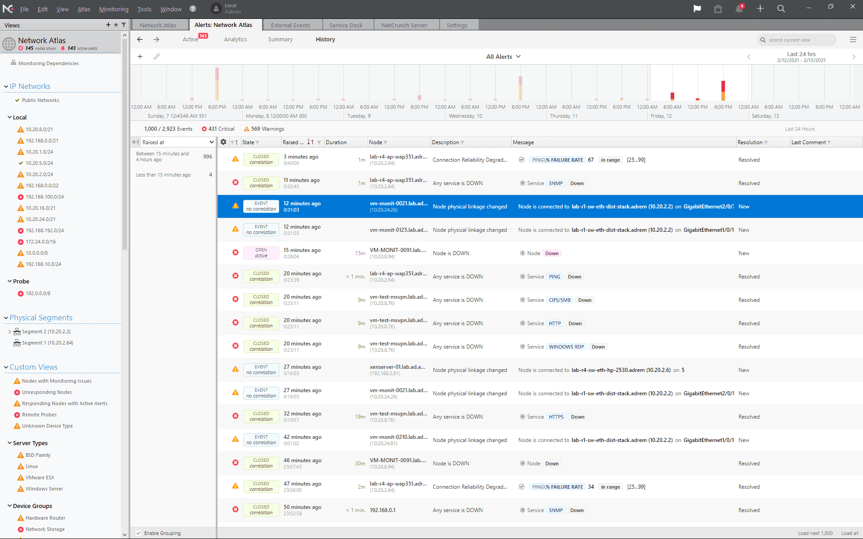Viewport: 863px width, 539px height.
Task: Click the back arrow navigation icon
Action: [x=140, y=40]
